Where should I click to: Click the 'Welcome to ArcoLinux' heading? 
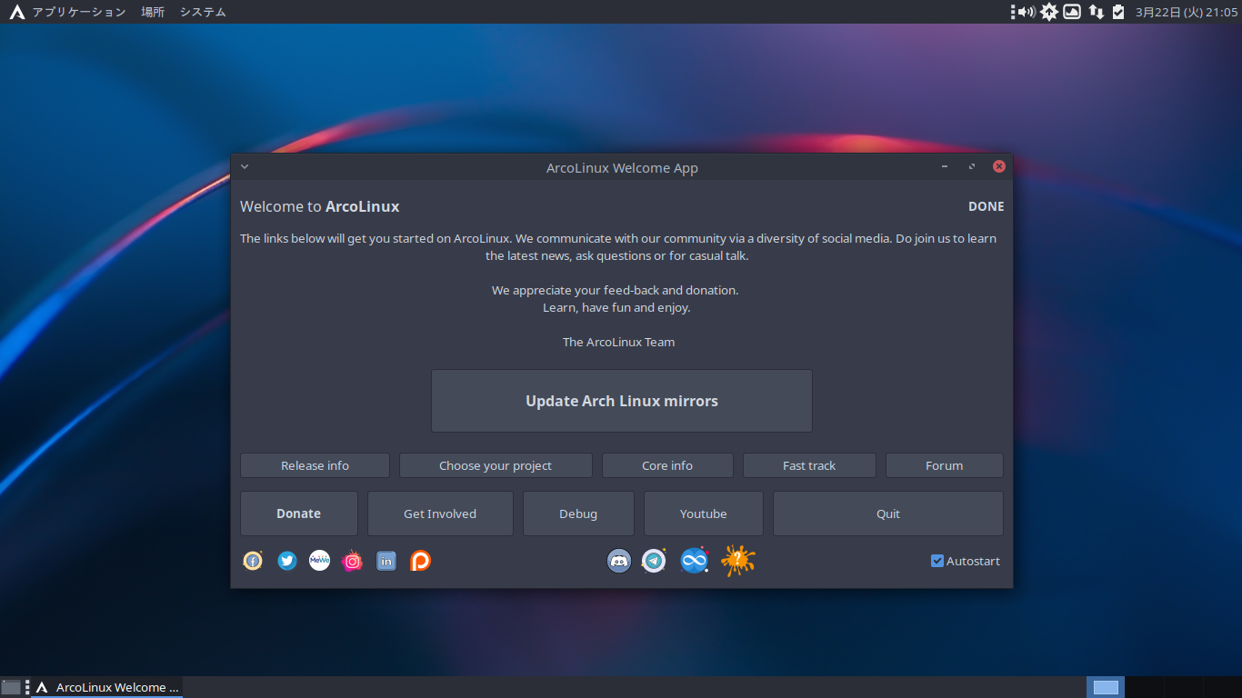point(320,206)
